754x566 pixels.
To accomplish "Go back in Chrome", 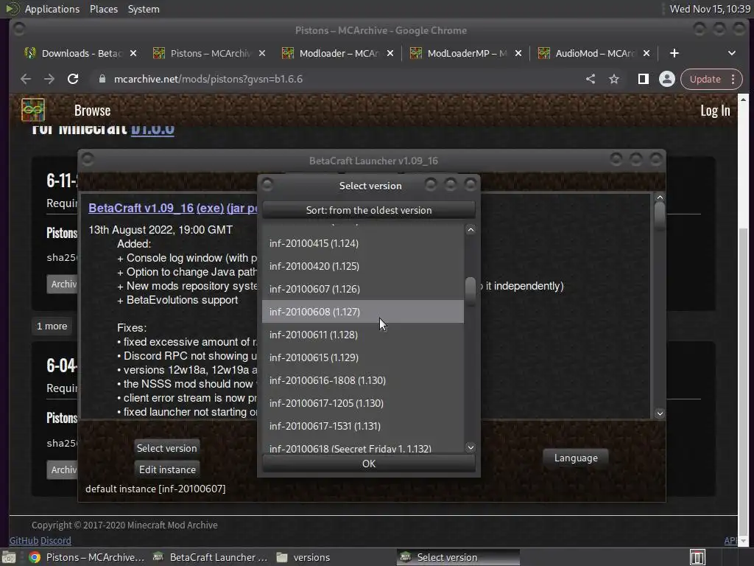I will tap(26, 79).
